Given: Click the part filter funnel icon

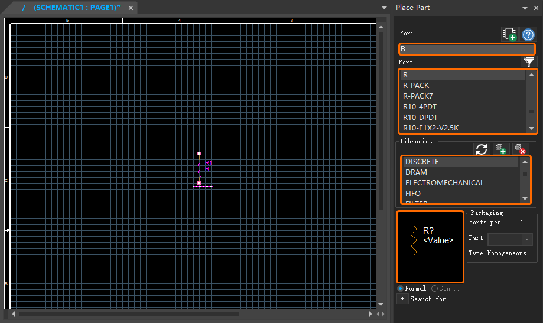Looking at the screenshot, I should [528, 61].
